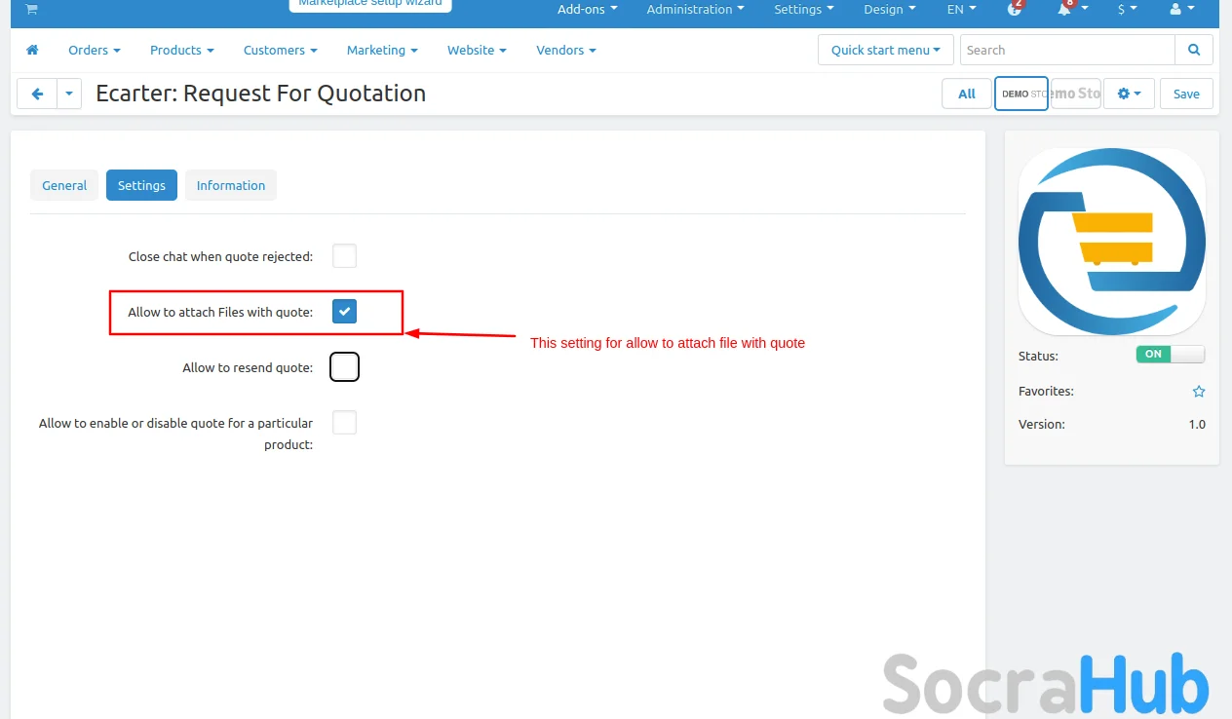1232x719 pixels.
Task: Uncheck Allow to attach Files with quote
Action: tap(344, 312)
